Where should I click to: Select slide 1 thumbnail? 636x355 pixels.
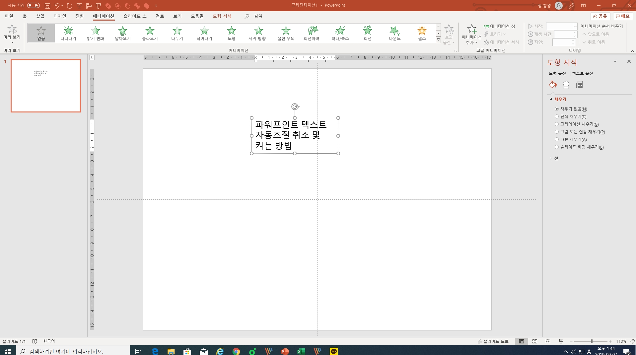[x=46, y=86]
